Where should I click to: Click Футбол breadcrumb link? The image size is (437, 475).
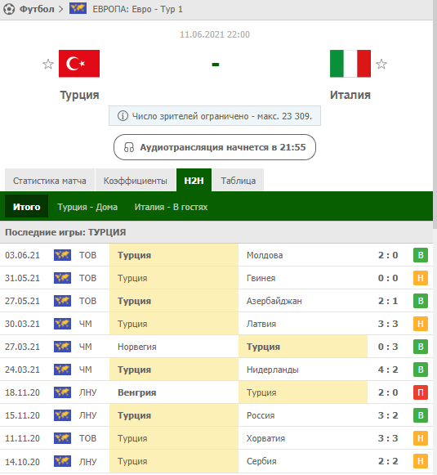37,9
